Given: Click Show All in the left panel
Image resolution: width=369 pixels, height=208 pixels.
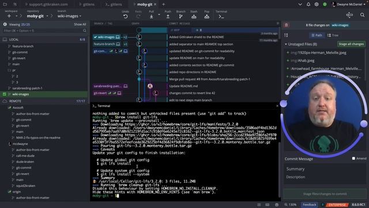Looking at the screenshot, I should coord(80,24).
